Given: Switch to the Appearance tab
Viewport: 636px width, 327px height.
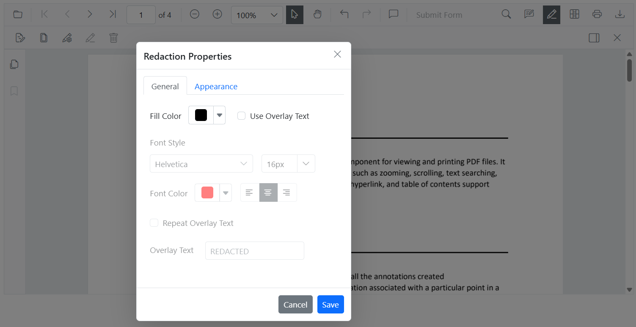Looking at the screenshot, I should [x=216, y=86].
